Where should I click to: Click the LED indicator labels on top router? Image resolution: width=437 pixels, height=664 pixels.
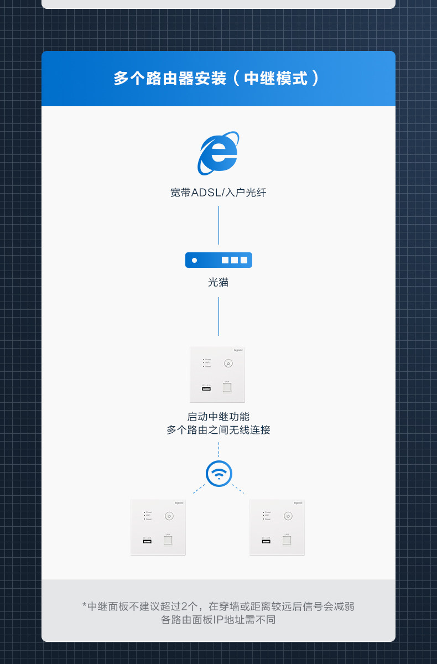tap(207, 363)
